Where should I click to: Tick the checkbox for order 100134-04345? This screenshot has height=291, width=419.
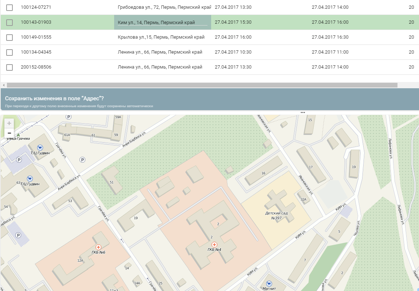tap(9, 52)
